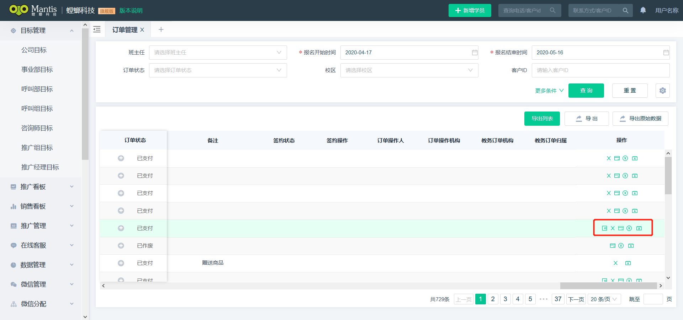683x320 pixels.
Task: Click the card icon in 已作废 row
Action: tap(613, 245)
